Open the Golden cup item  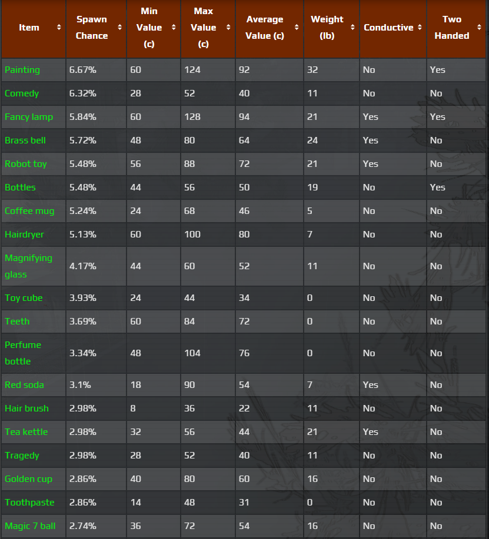click(28, 479)
